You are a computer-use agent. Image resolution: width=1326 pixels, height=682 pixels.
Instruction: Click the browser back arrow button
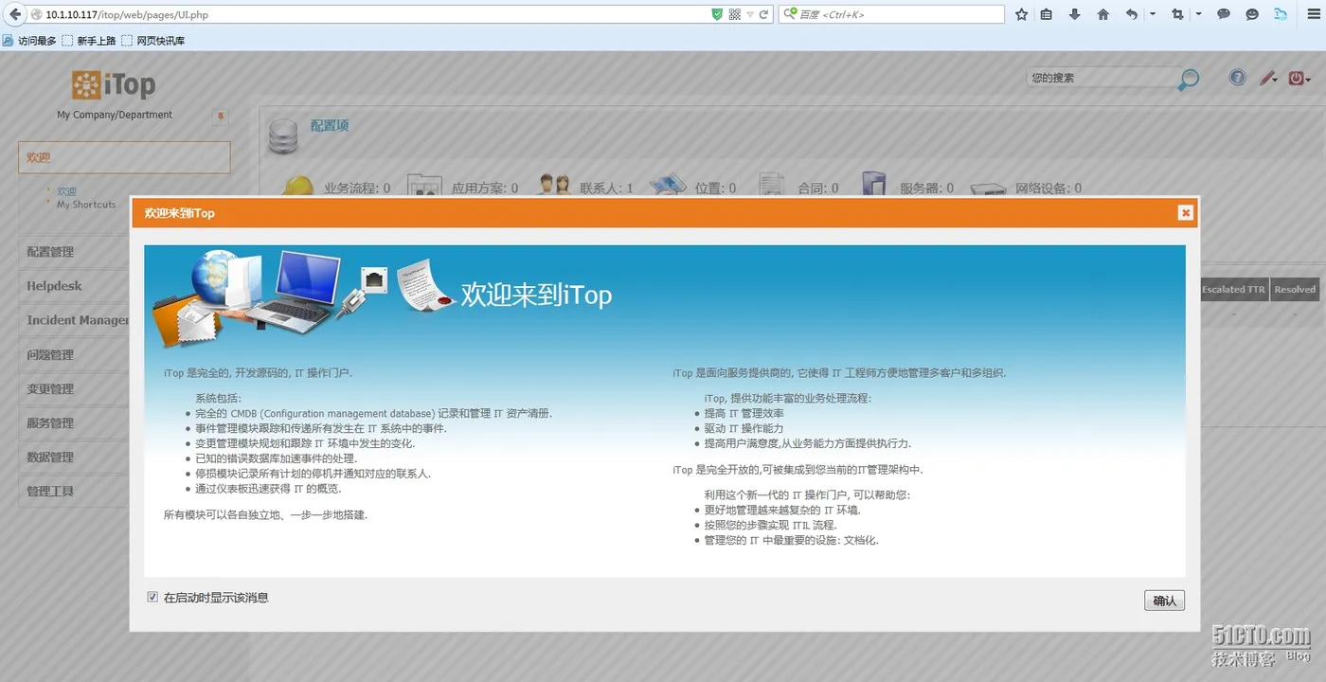[15, 14]
